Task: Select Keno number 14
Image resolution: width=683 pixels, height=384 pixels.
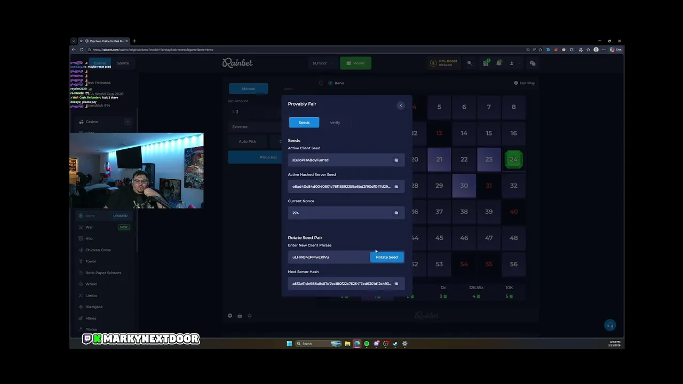Action: pyautogui.click(x=464, y=133)
